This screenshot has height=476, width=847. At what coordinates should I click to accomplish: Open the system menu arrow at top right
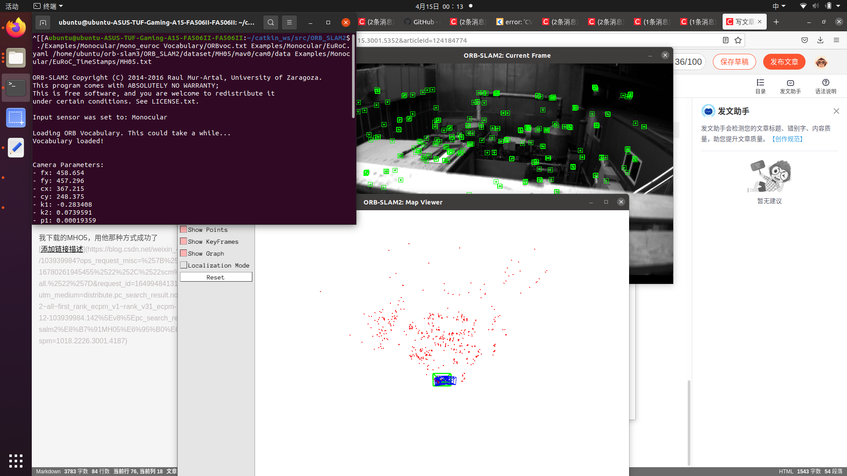click(838, 6)
